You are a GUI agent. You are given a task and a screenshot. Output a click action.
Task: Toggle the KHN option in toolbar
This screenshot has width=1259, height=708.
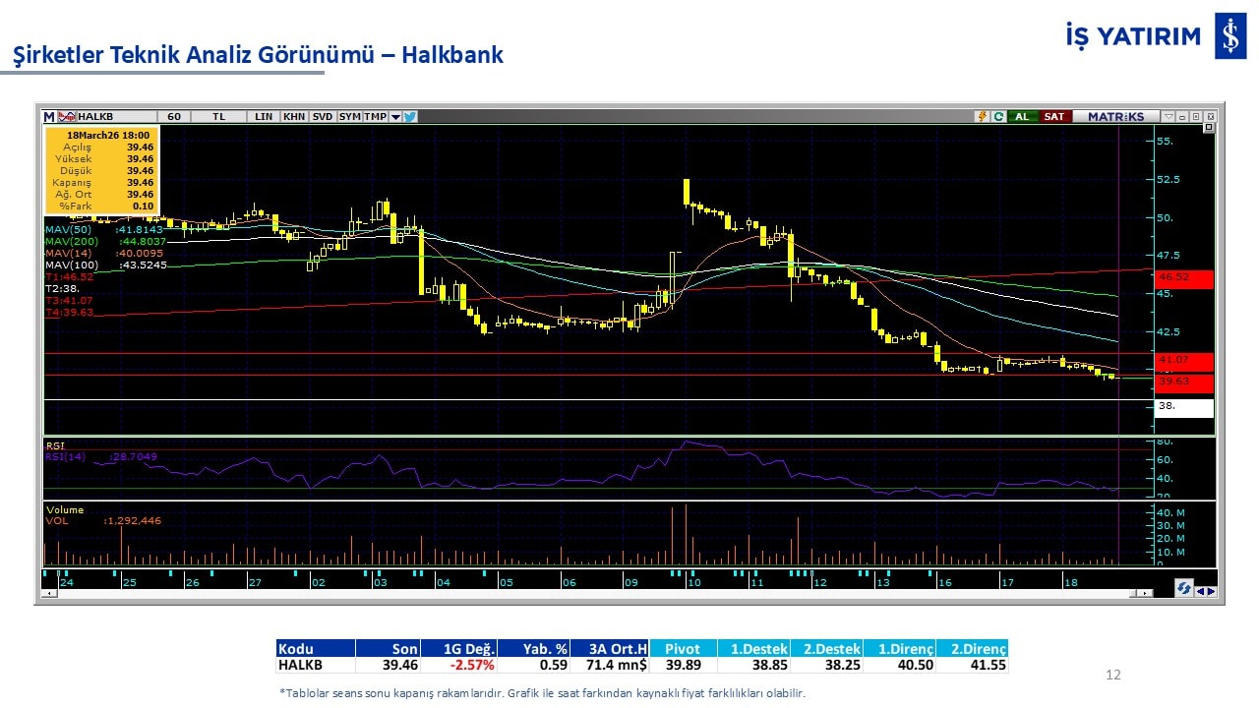coord(293,116)
